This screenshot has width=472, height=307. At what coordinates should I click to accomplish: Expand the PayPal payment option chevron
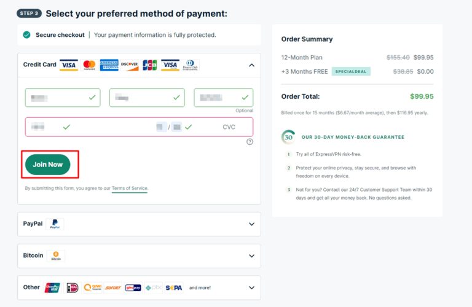click(251, 224)
